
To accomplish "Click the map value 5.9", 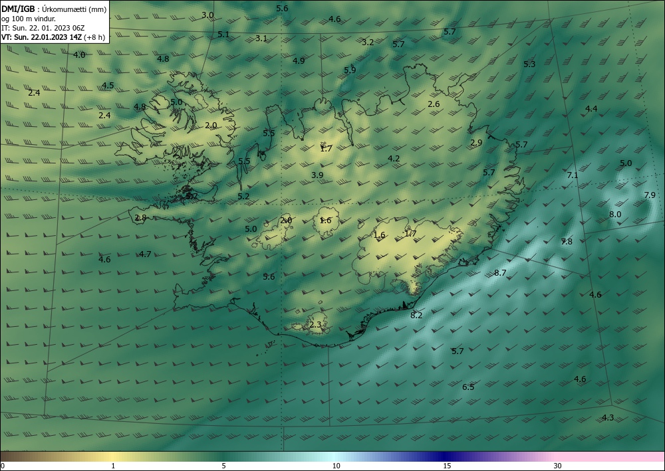I will pos(350,70).
